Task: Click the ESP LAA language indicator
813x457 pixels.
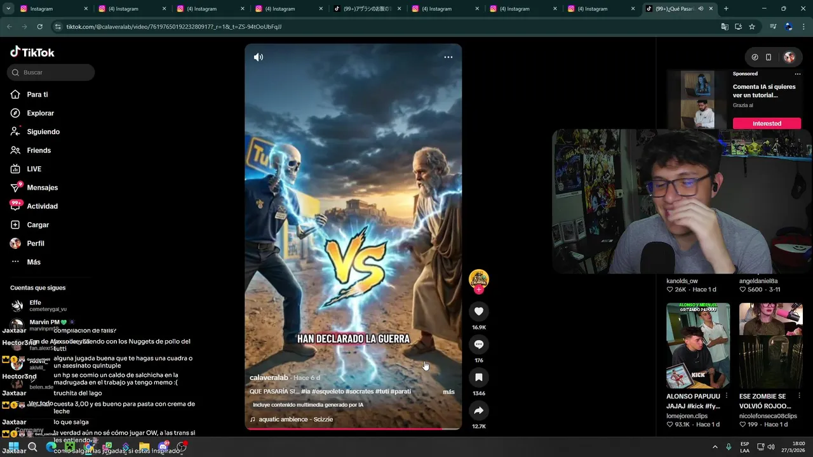Action: tap(745, 447)
